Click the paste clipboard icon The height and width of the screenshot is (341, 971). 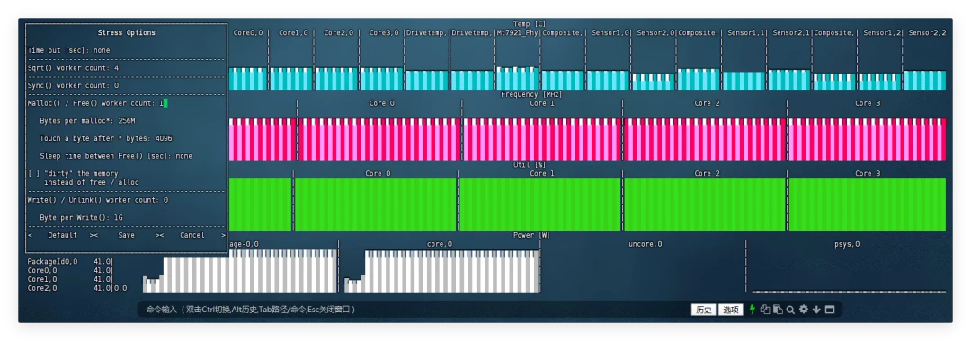(x=778, y=310)
